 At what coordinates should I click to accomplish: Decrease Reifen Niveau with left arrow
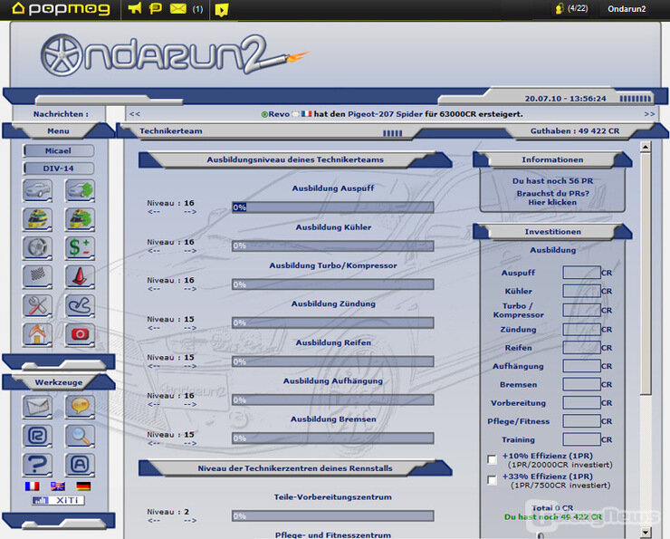click(153, 366)
